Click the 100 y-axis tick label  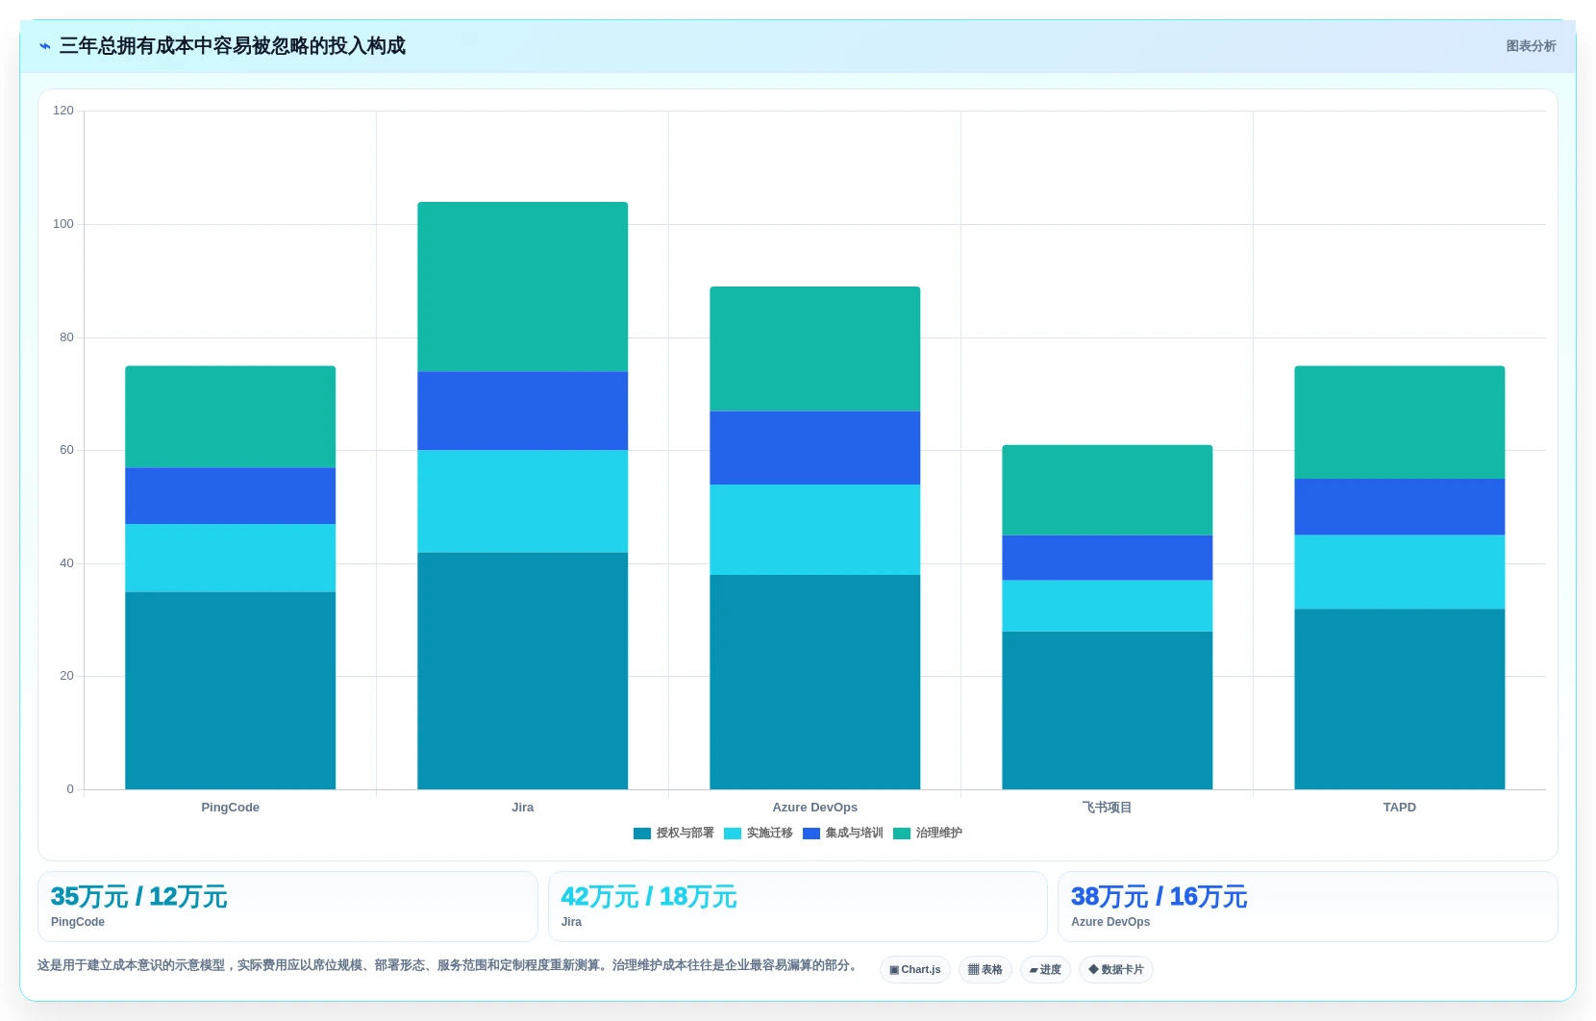[x=63, y=224]
